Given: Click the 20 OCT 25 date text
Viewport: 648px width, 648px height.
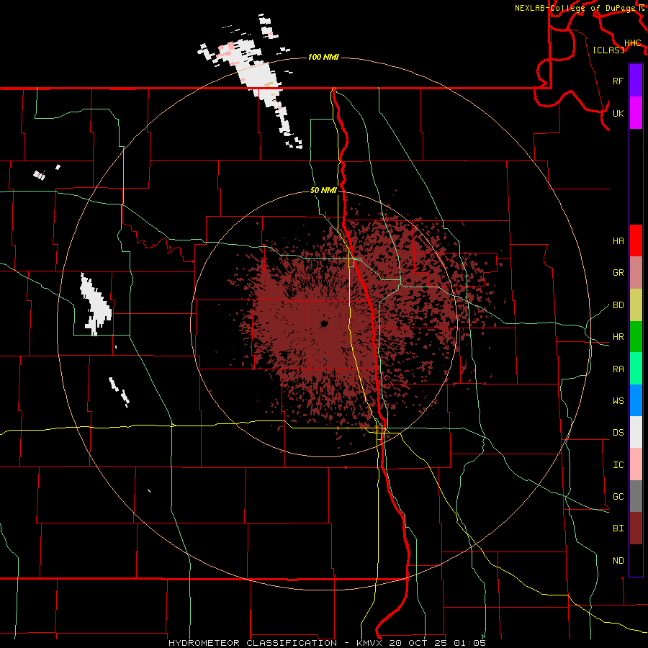Looking at the screenshot, I should (418, 643).
